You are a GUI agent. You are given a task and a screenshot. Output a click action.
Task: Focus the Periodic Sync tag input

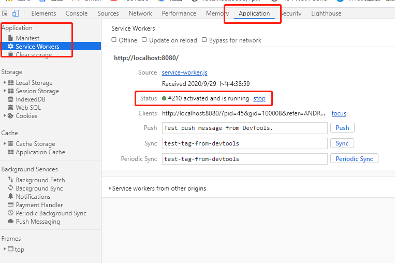[244, 159]
